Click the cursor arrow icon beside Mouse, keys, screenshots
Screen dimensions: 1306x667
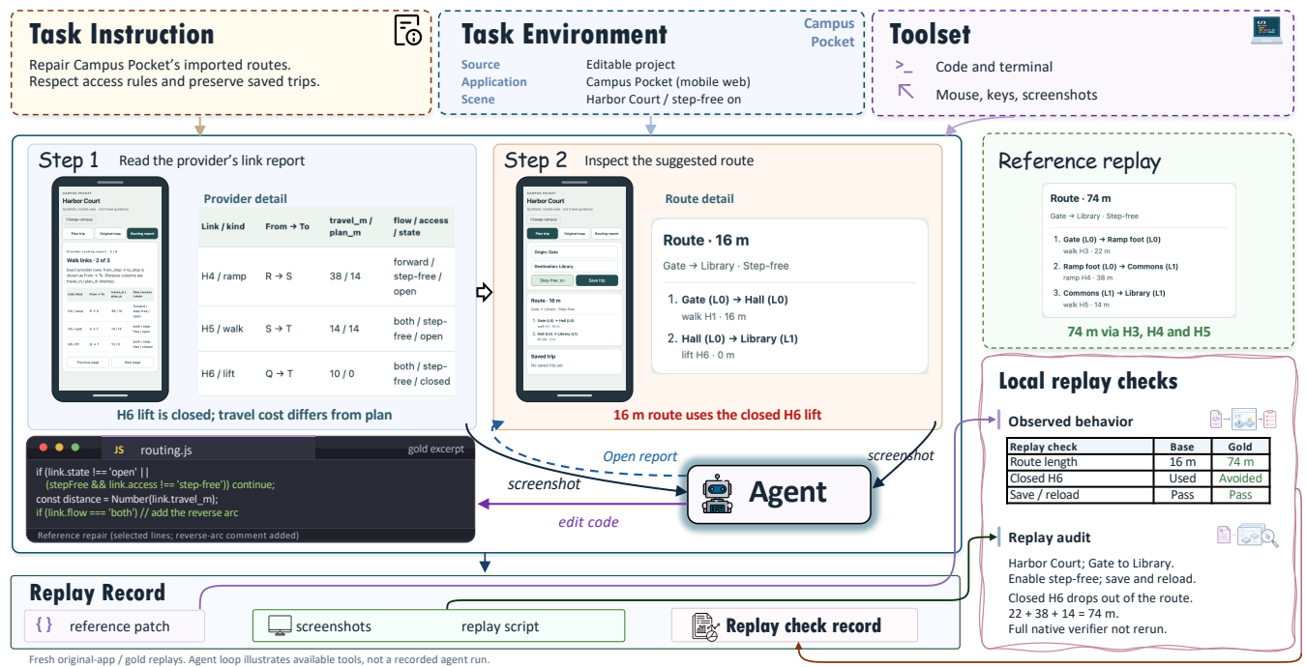click(x=905, y=92)
